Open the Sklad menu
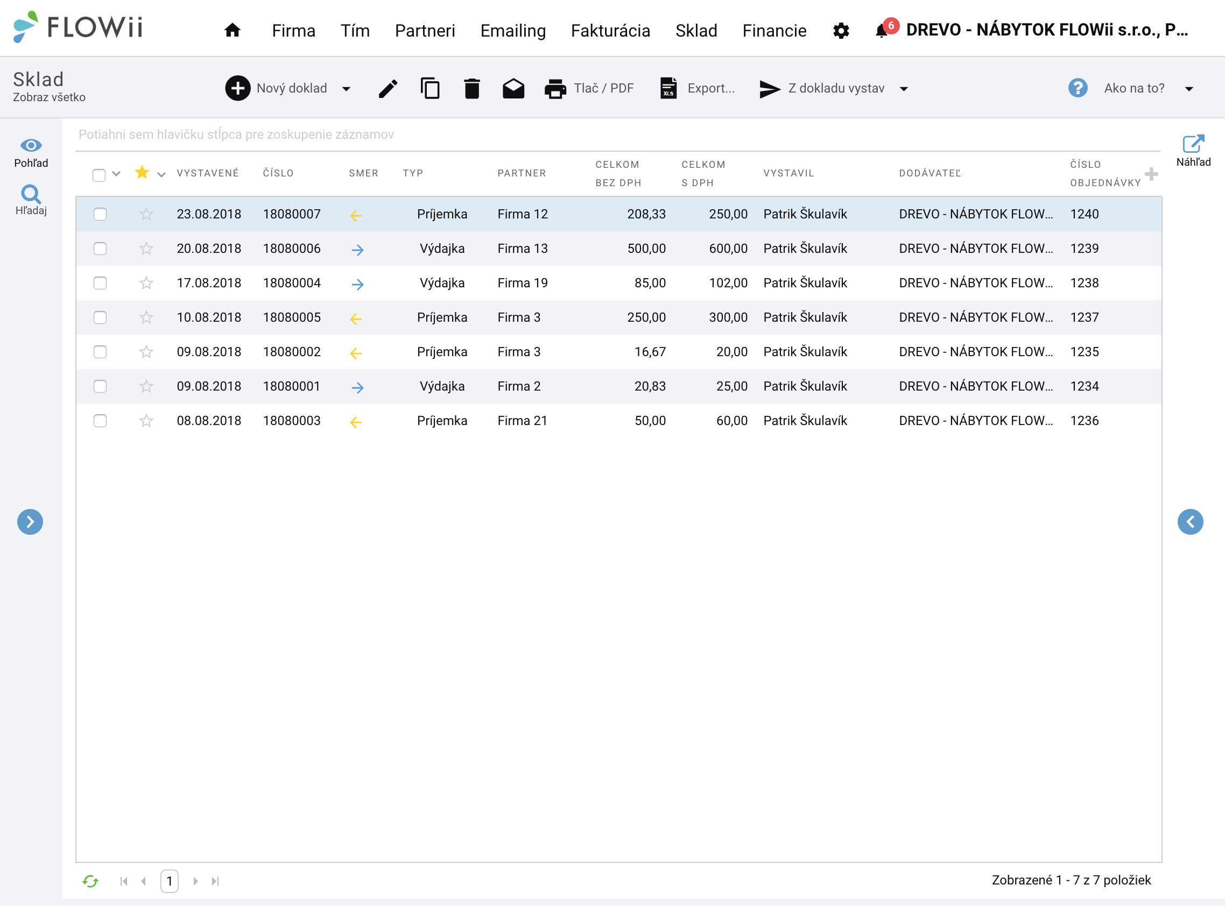Screen dimensions: 1225x906 pos(696,31)
